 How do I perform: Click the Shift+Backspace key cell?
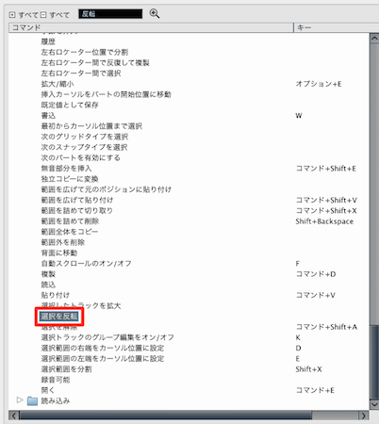[x=324, y=221]
